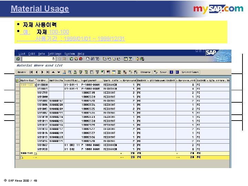The height and width of the screenshot is (186, 248).
Task: Go to next entry in list toolbar
Action: point(42,72)
